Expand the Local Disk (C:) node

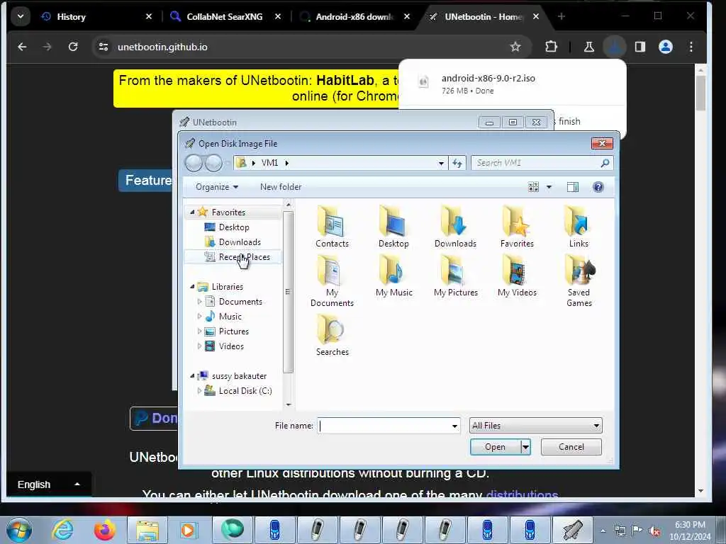pos(199,391)
